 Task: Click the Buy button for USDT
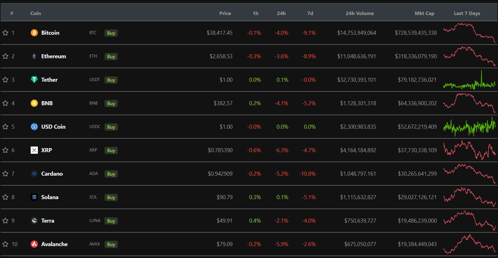111,80
